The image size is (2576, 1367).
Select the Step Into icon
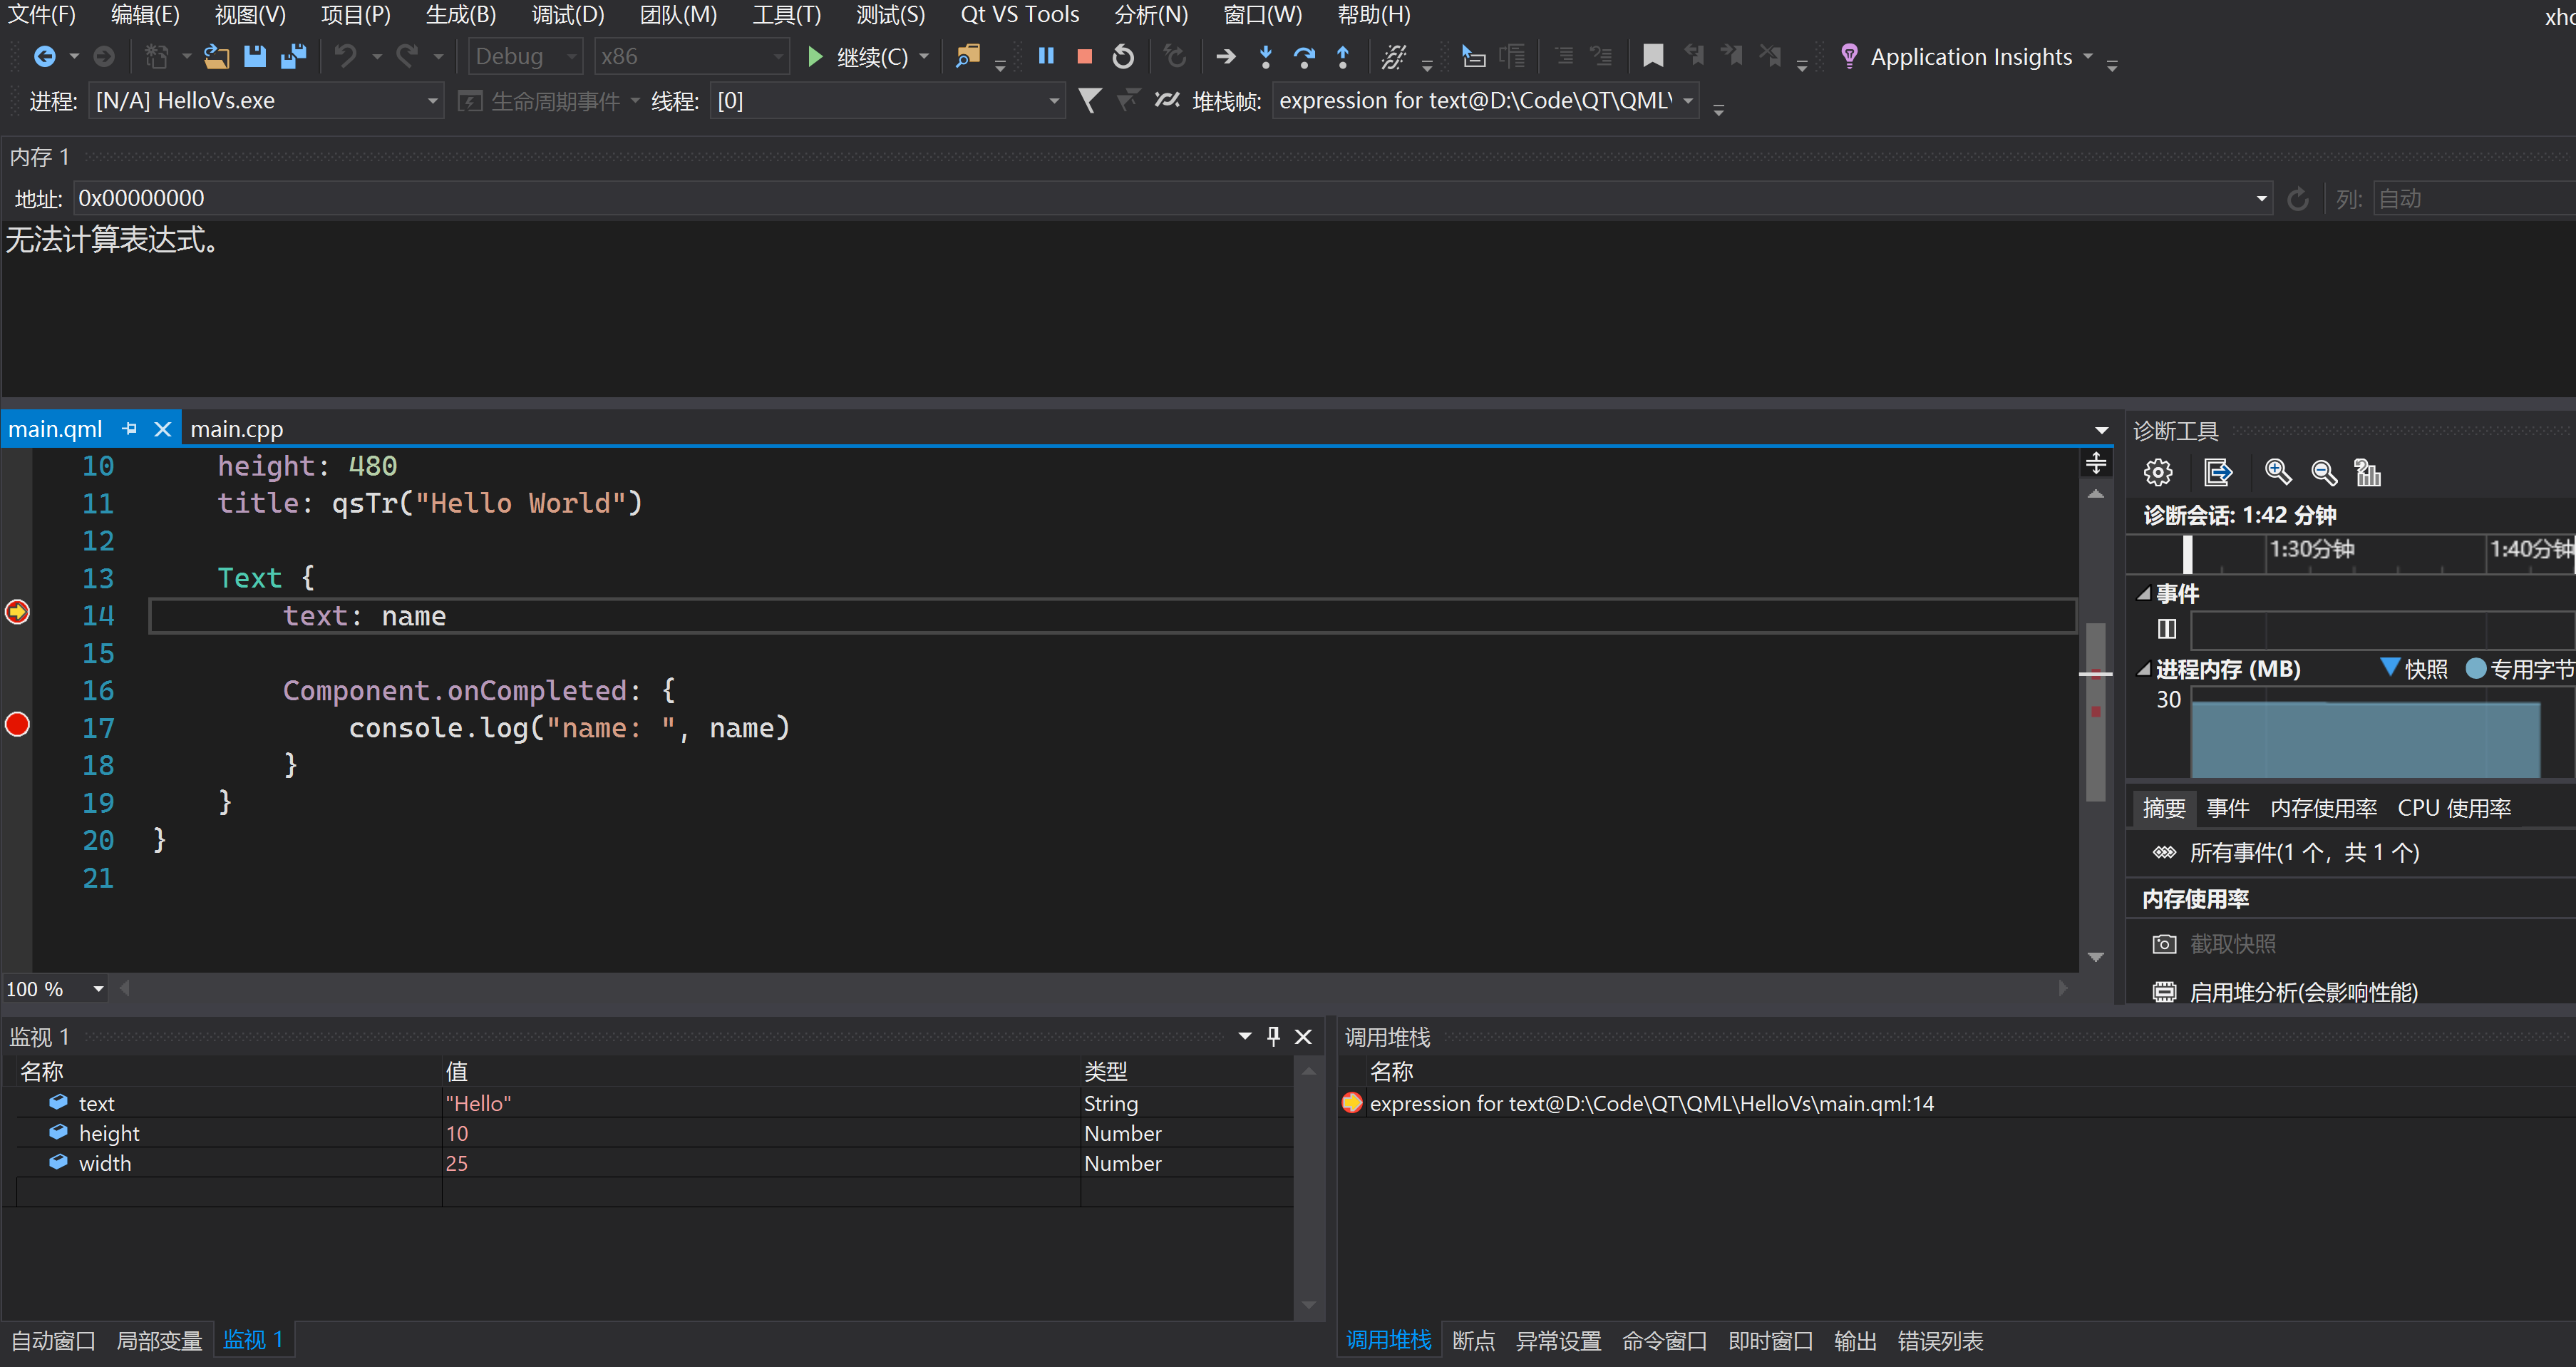click(x=1265, y=56)
